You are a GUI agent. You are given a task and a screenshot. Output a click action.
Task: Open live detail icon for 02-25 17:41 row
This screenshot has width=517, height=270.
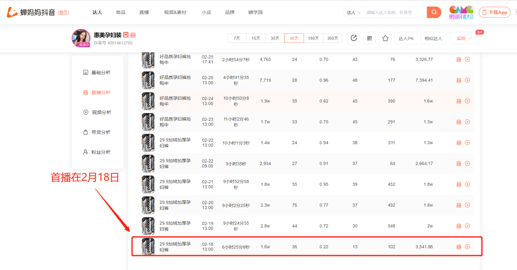(x=459, y=60)
